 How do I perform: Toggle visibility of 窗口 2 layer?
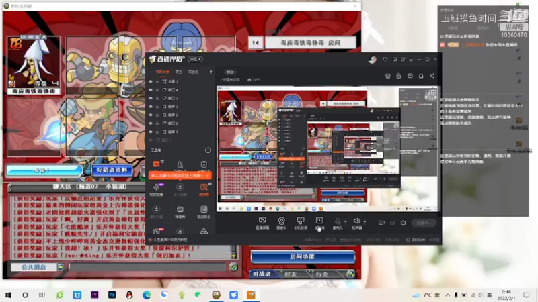(150, 123)
